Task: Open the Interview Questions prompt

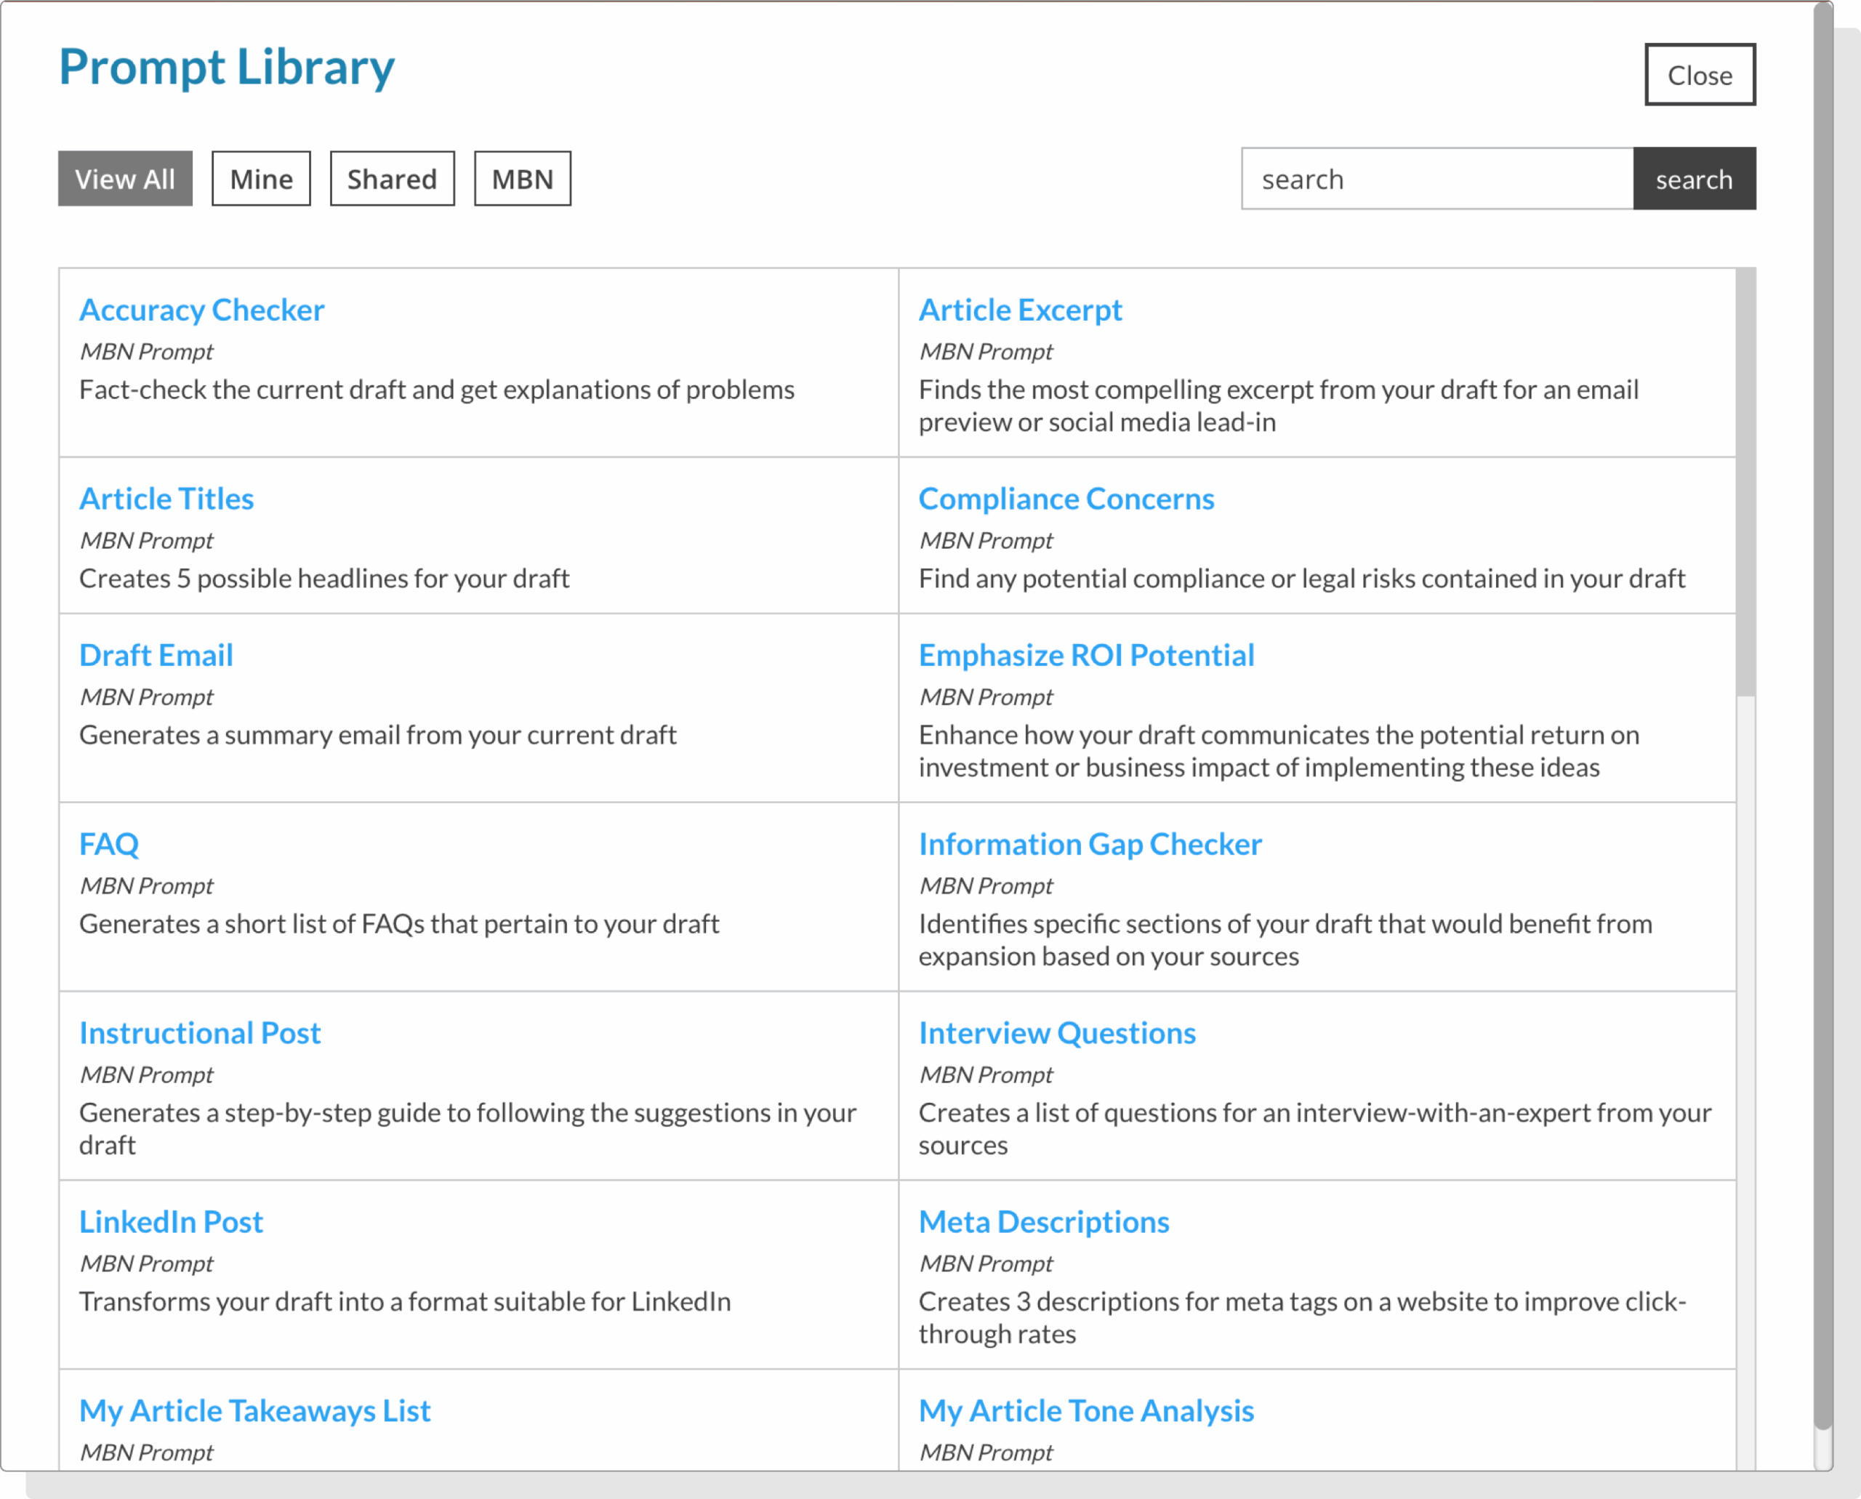Action: [1056, 1034]
